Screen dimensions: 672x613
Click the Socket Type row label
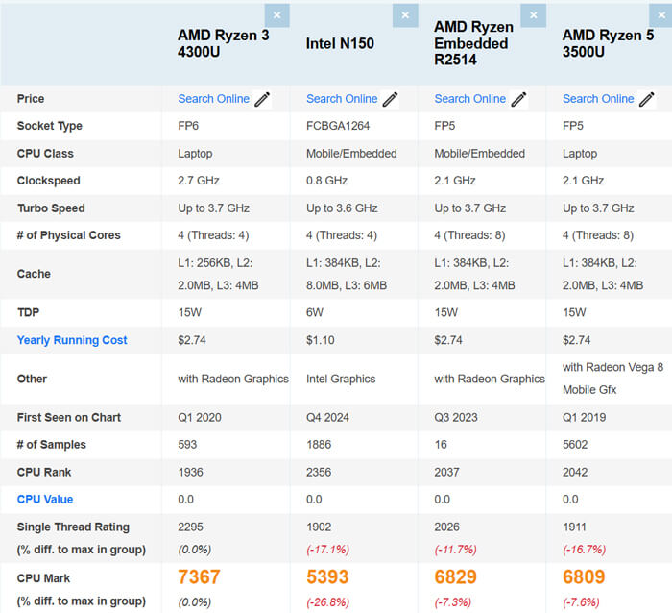(50, 126)
